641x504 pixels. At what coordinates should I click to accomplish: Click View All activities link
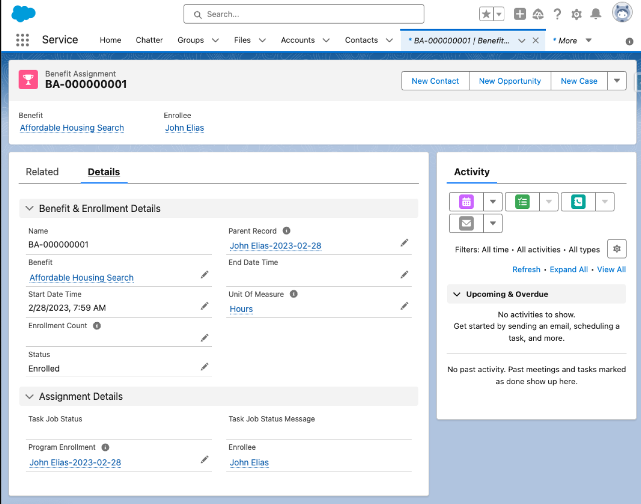tap(611, 270)
